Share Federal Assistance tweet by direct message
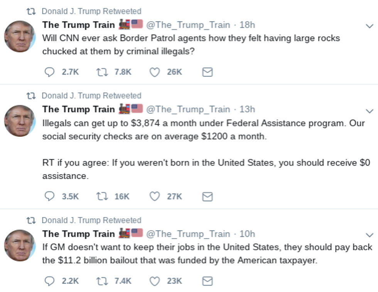 pos(208,196)
